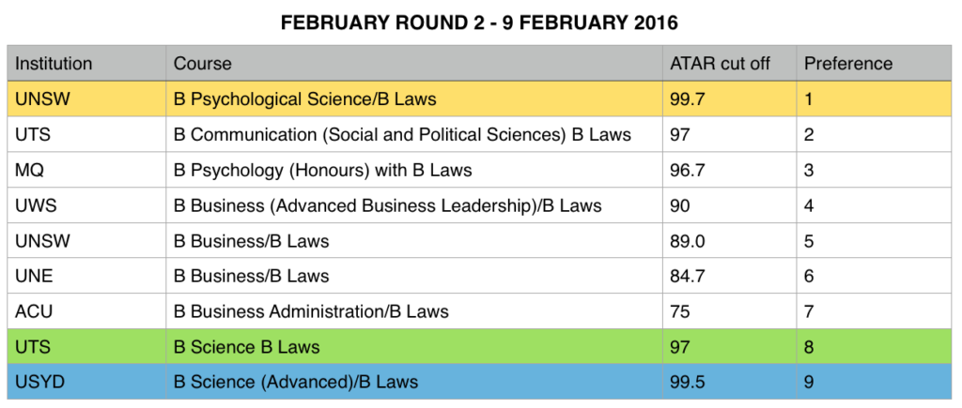Click the Course column header
Image resolution: width=962 pixels, height=408 pixels.
(x=203, y=64)
